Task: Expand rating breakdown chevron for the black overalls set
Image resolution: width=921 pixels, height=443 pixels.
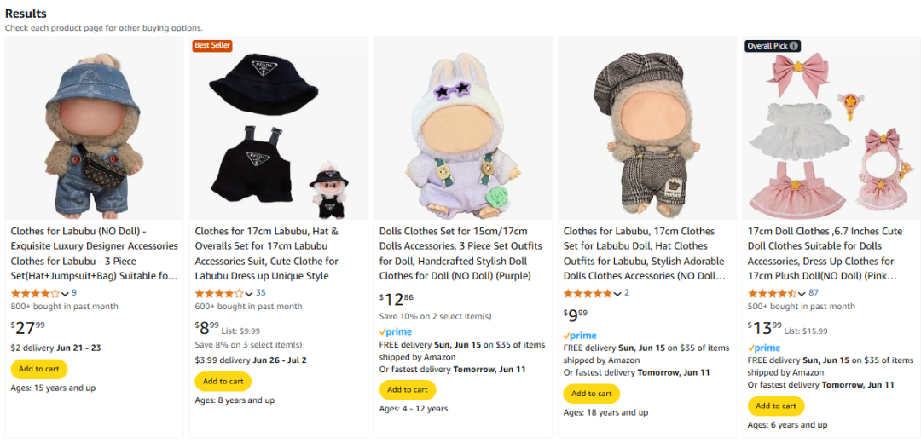Action: point(250,294)
